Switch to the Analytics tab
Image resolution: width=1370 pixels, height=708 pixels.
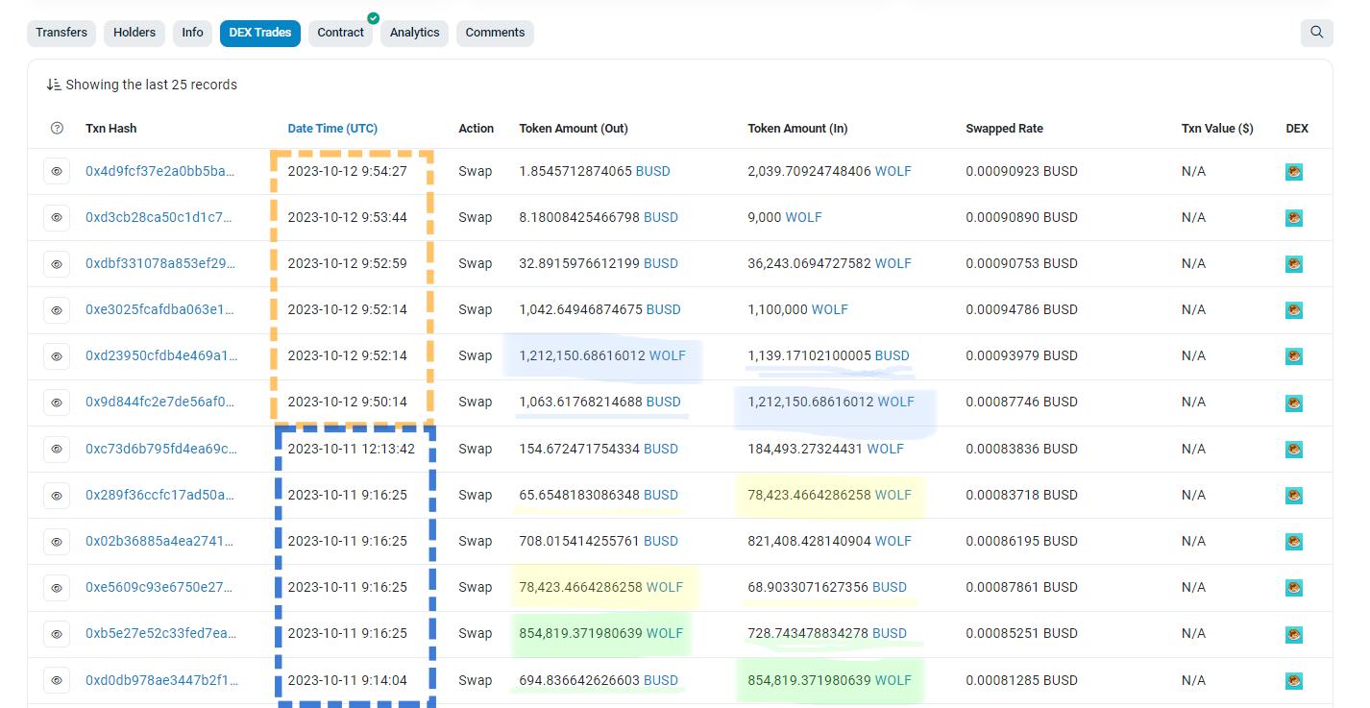pyautogui.click(x=415, y=33)
